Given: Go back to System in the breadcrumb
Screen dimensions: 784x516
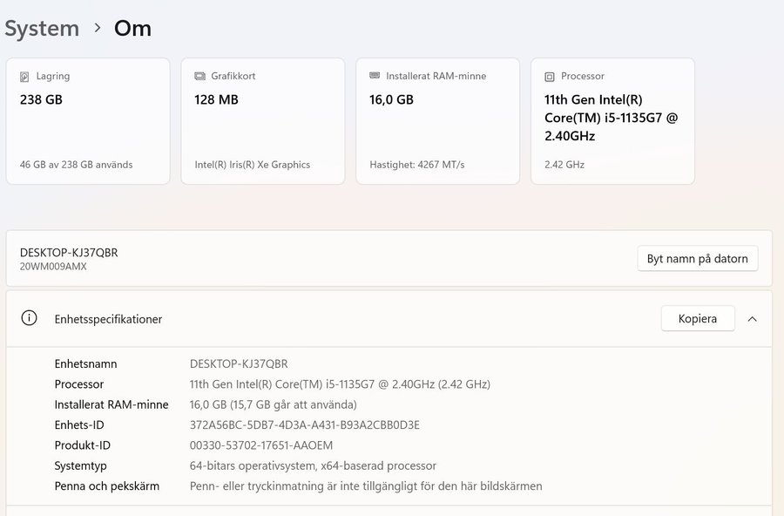Looking at the screenshot, I should click(x=42, y=28).
